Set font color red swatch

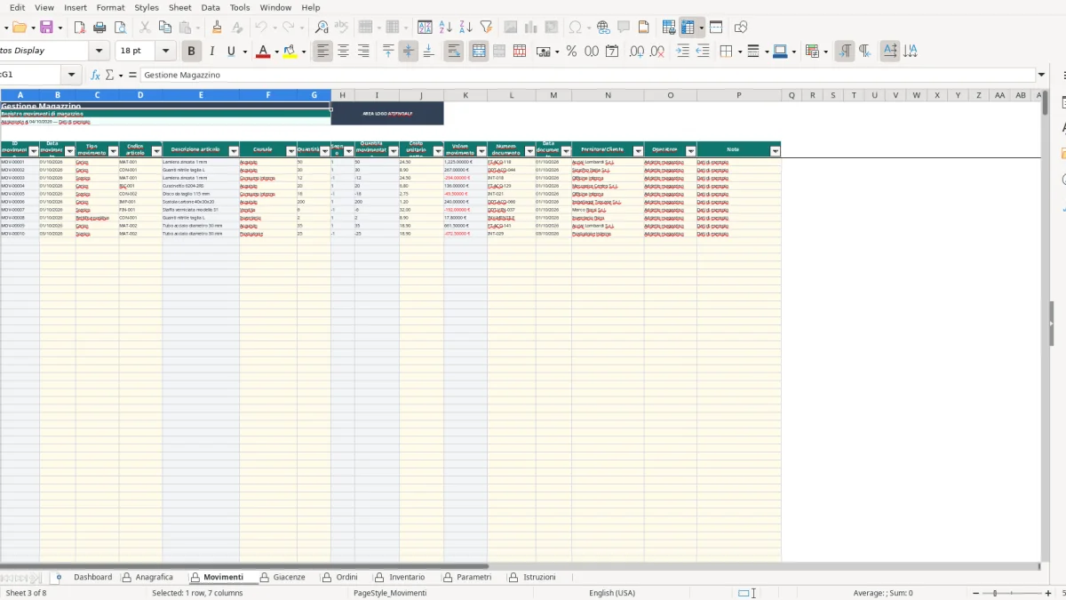click(262, 52)
